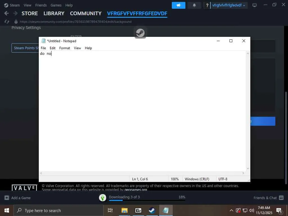Click the Steam download progress bar
Screen dimensions: 288x216
147,200
